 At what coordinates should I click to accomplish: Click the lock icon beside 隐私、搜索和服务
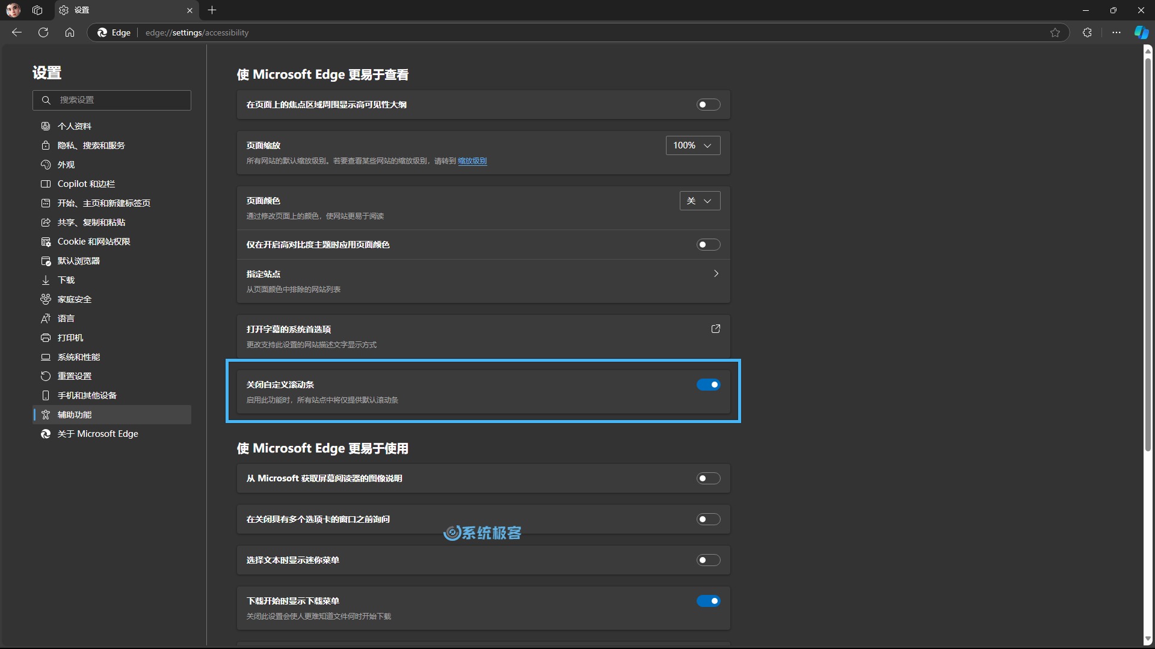46,145
